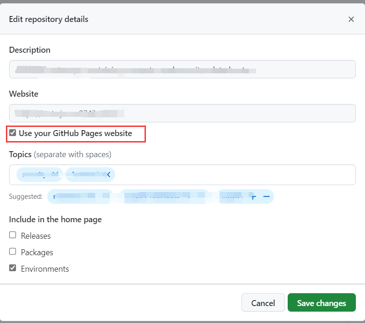Click into the Website URL field
Viewport: 365px width, 323px height.
pos(182,113)
